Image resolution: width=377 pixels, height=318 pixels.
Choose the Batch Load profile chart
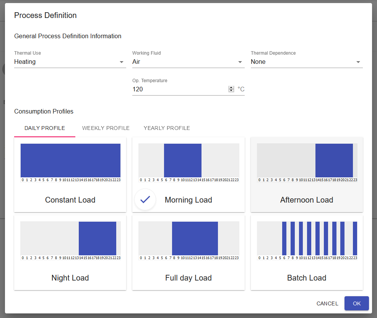[307, 238]
